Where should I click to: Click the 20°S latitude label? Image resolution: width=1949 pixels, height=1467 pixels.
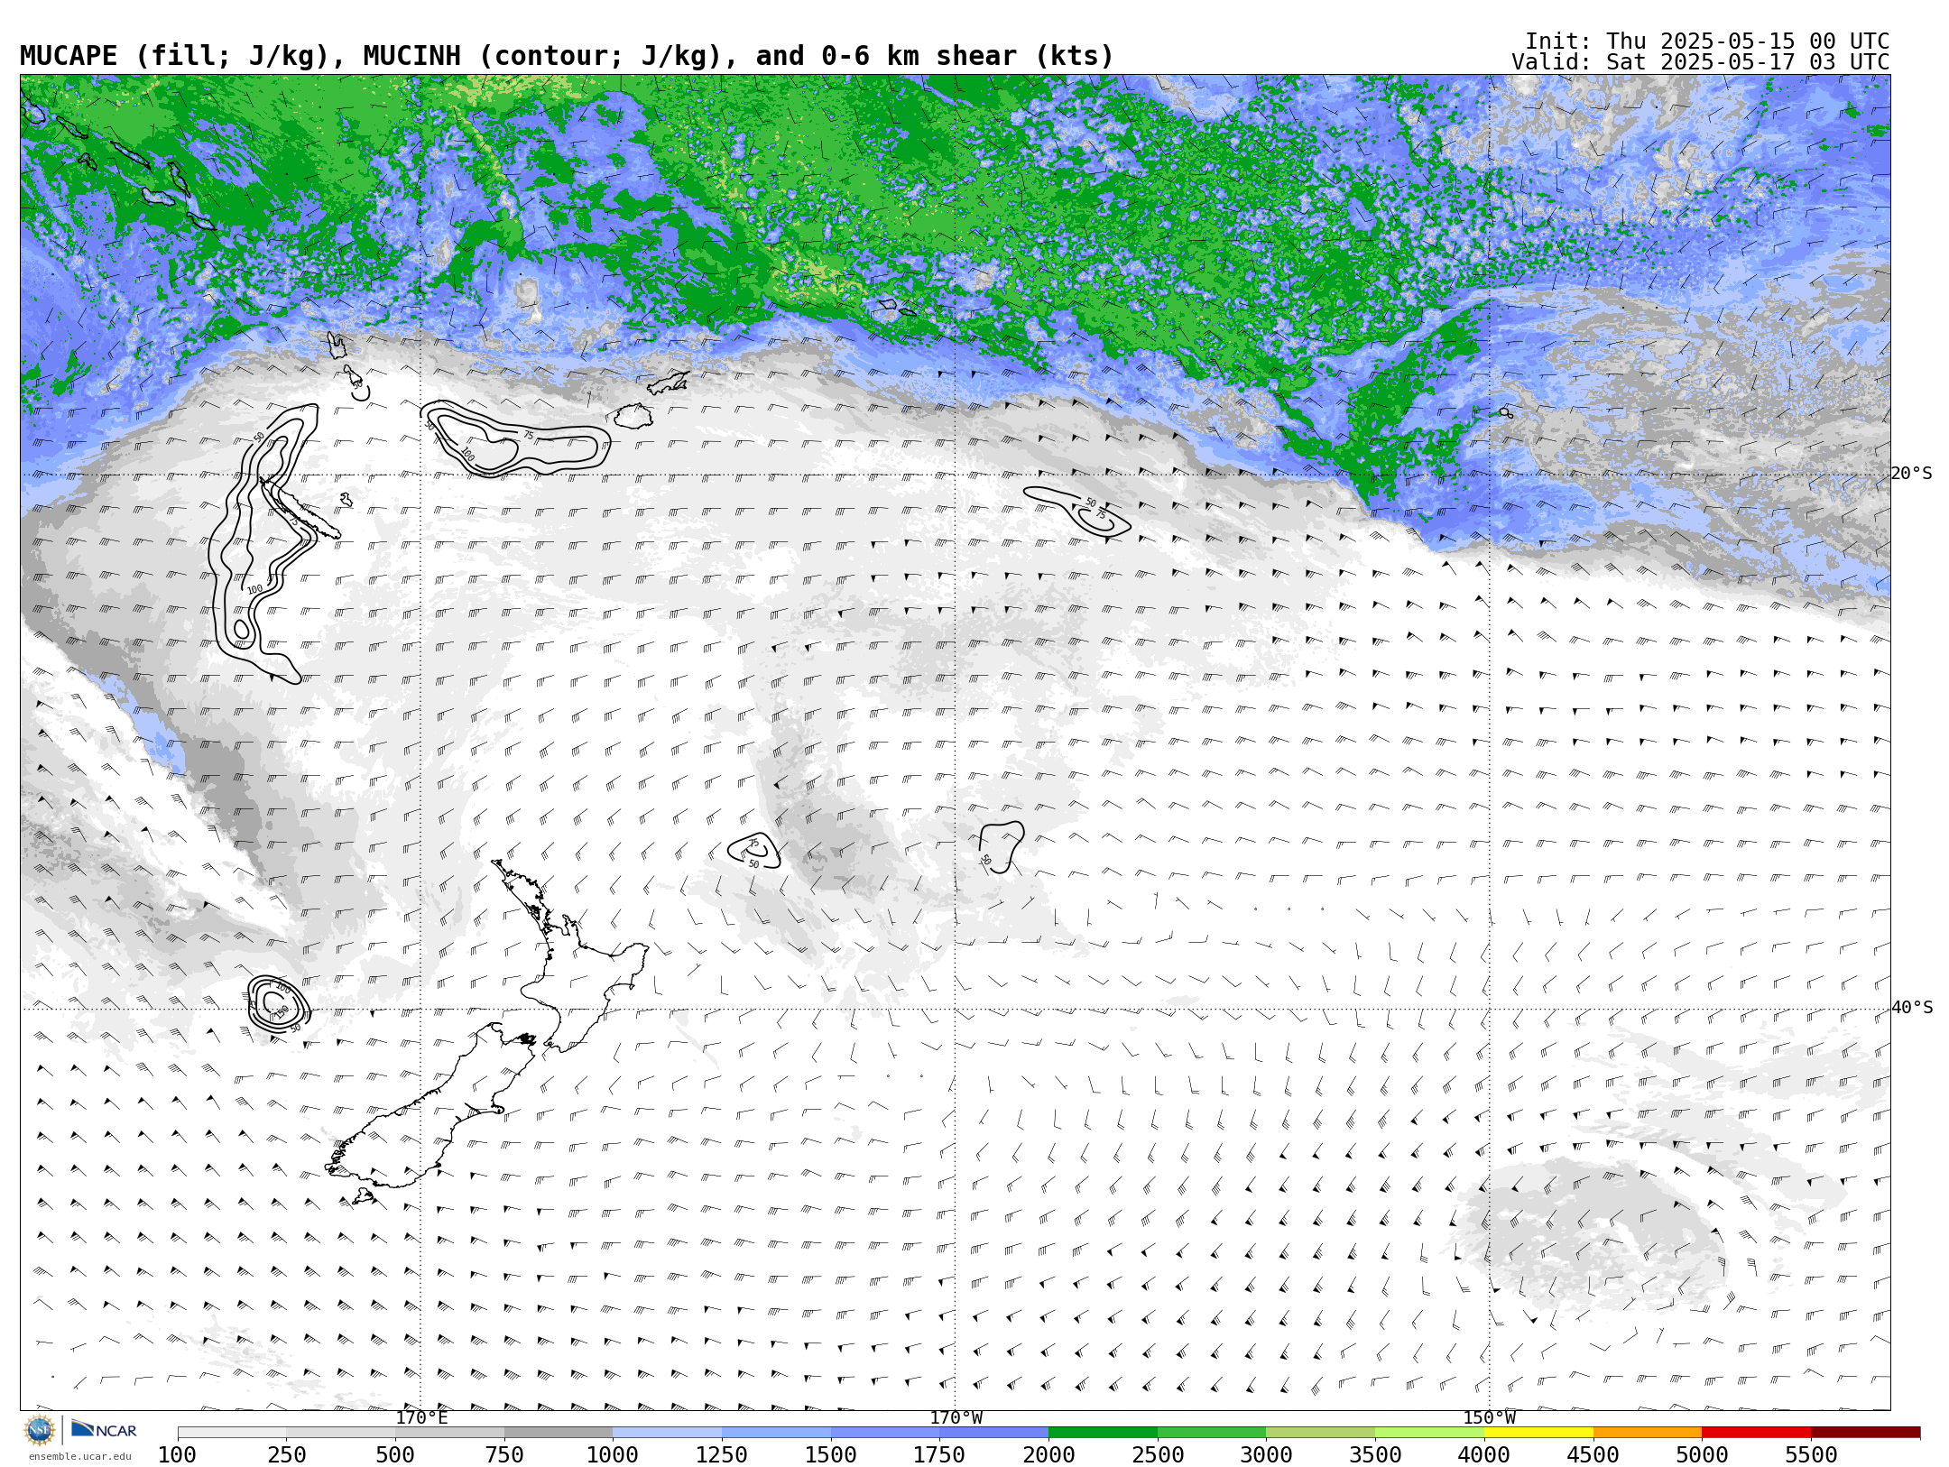coord(1911,474)
